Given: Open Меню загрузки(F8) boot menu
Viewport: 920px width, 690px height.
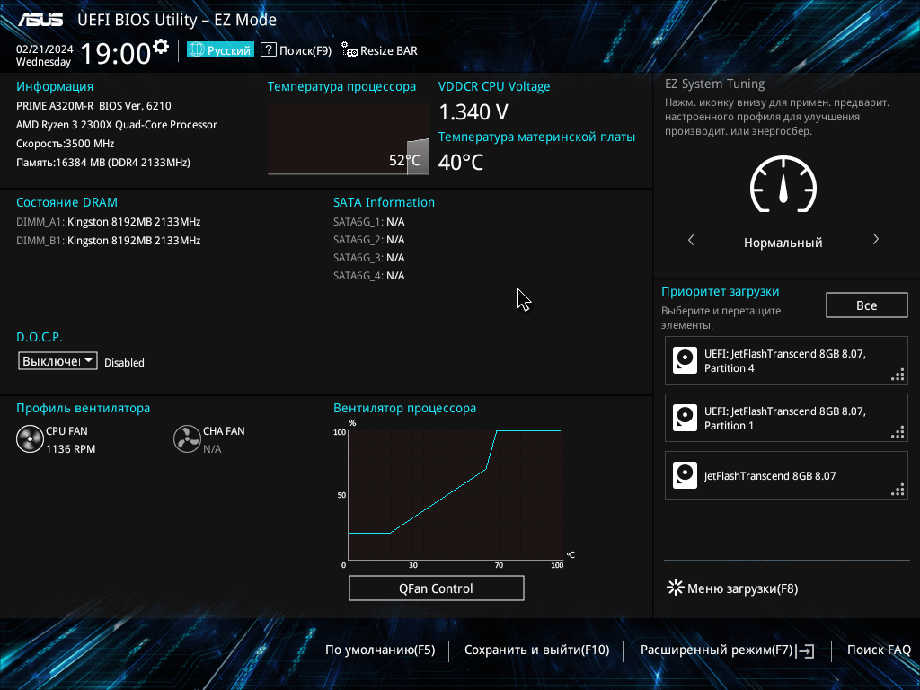Looking at the screenshot, I should point(732,588).
